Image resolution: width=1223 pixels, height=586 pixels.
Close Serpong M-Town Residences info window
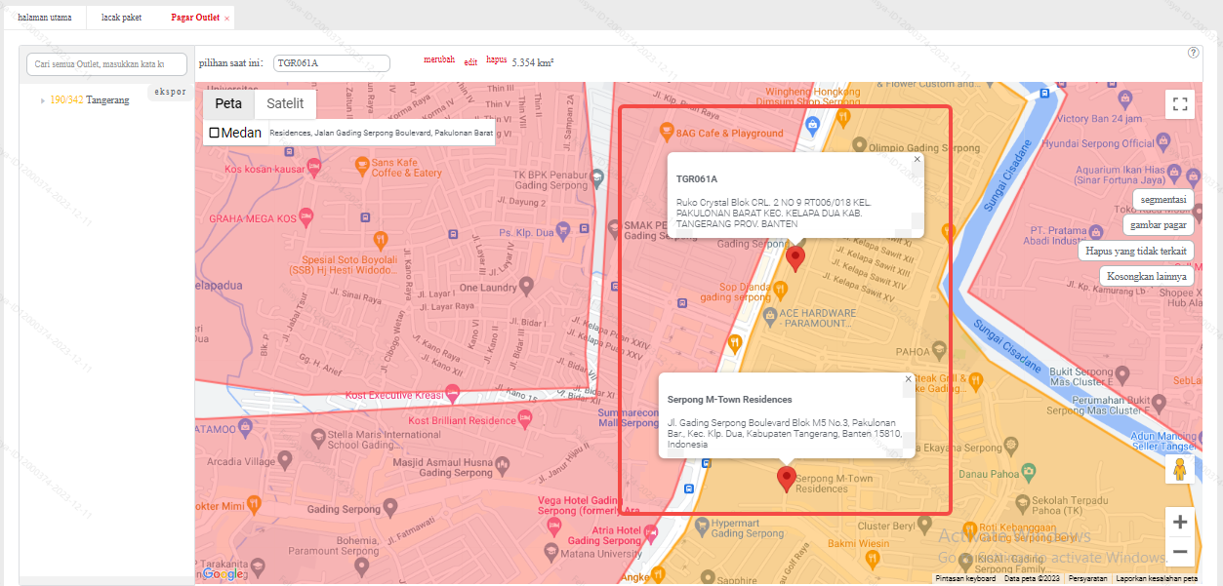[908, 378]
